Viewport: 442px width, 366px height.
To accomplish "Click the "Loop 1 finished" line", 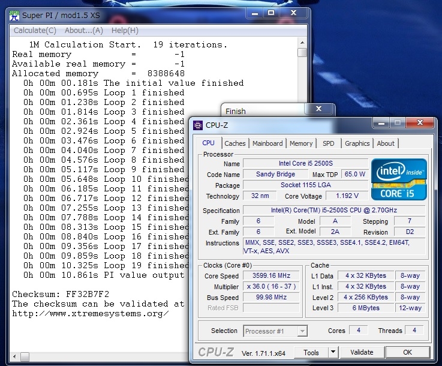I will [x=104, y=92].
